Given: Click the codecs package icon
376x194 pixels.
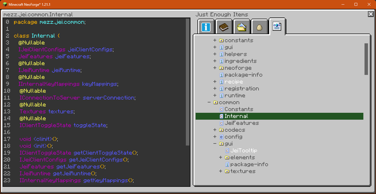Looking at the screenshot, I should click(x=221, y=130).
